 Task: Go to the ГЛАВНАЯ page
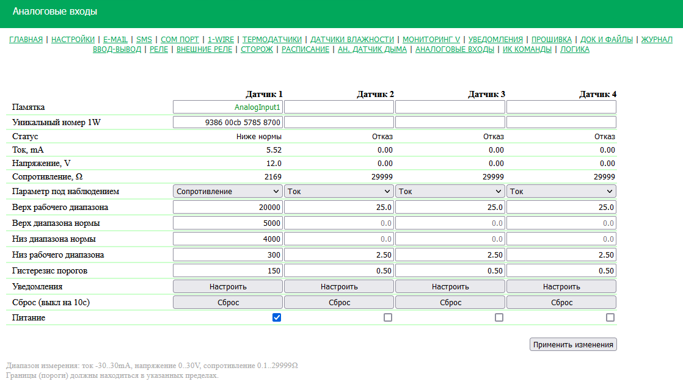(26, 40)
